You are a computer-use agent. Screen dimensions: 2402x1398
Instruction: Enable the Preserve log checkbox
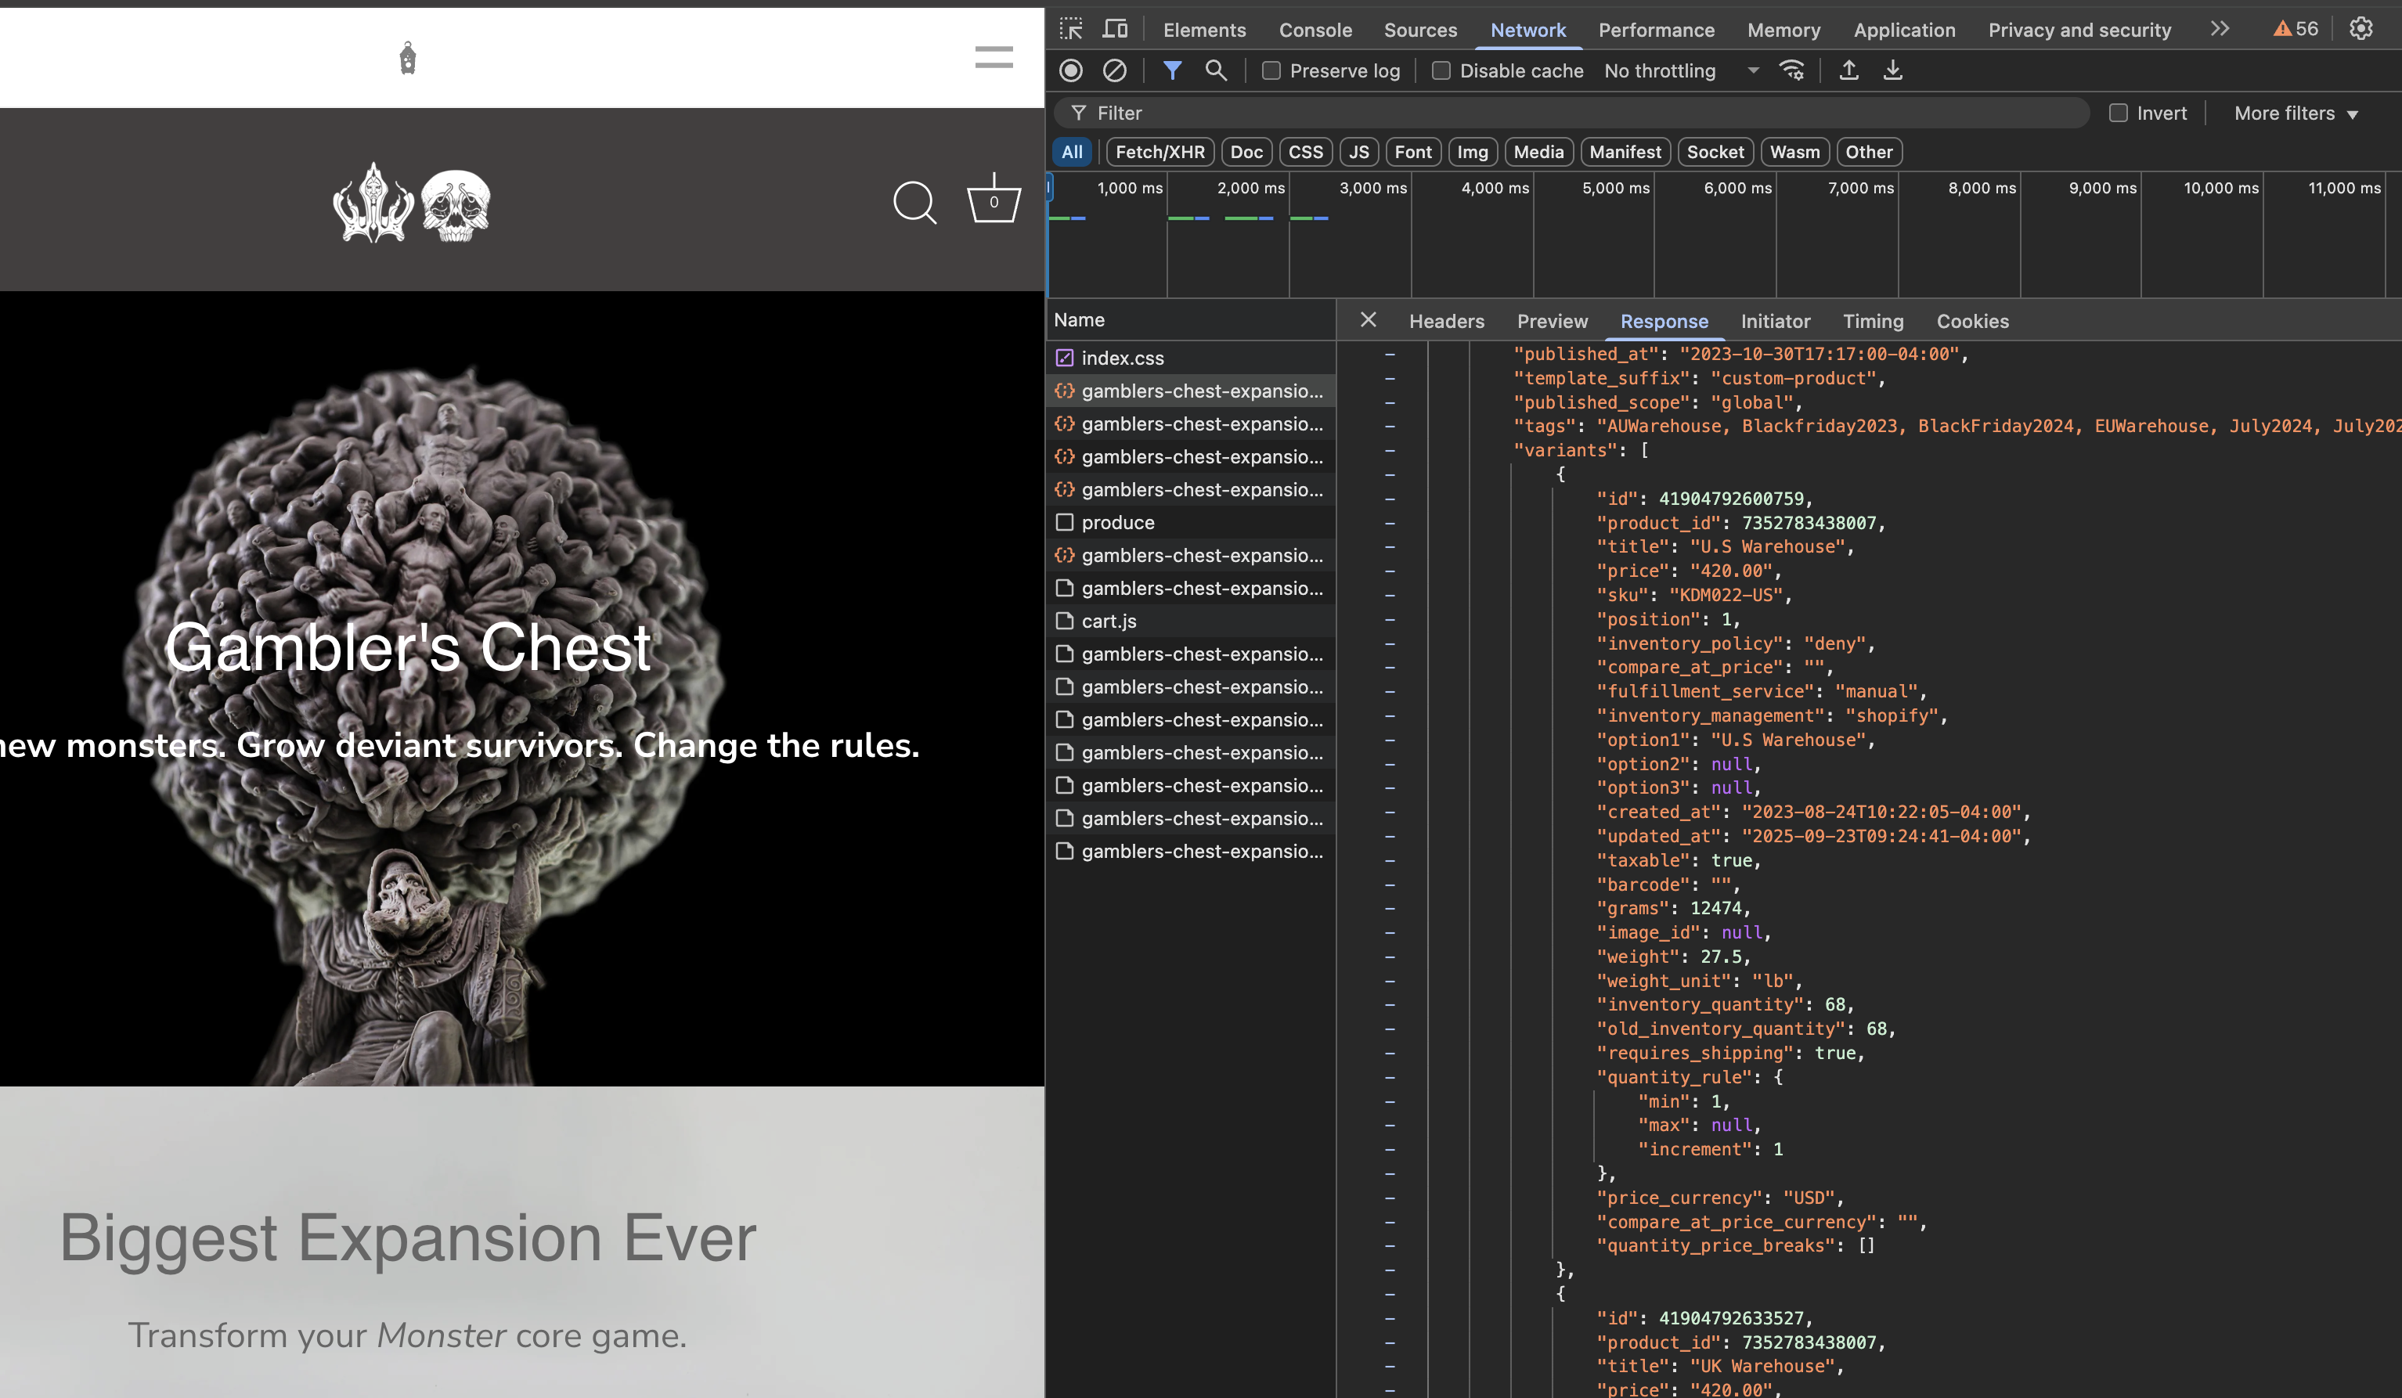(1271, 70)
